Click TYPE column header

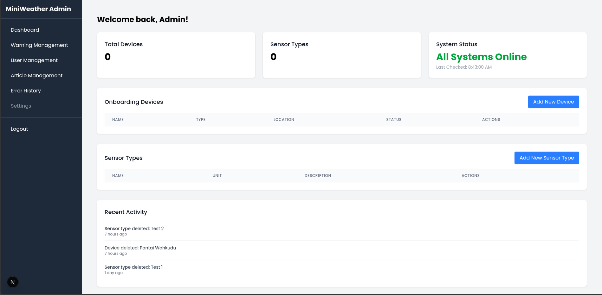click(x=201, y=120)
